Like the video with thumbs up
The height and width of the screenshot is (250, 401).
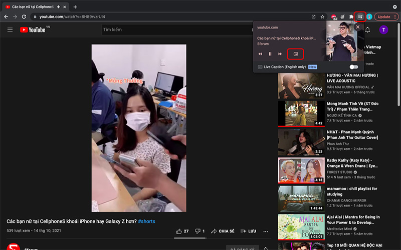click(x=182, y=231)
